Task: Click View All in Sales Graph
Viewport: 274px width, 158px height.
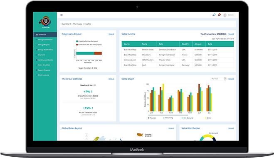Action: 231,79
